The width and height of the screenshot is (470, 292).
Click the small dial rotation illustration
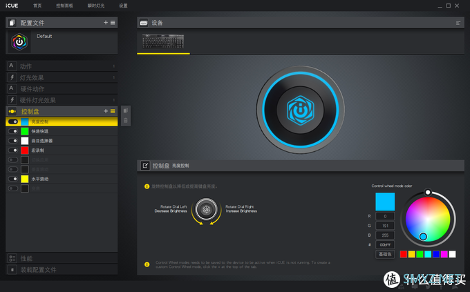click(206, 211)
